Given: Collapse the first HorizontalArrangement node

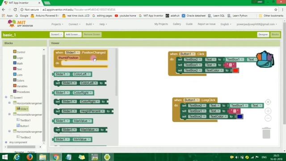Looking at the screenshot, I should click(x=9, y=103).
